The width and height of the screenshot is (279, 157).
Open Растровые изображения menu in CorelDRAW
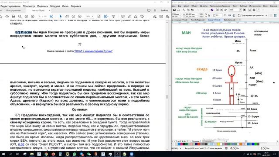coord(220,6)
